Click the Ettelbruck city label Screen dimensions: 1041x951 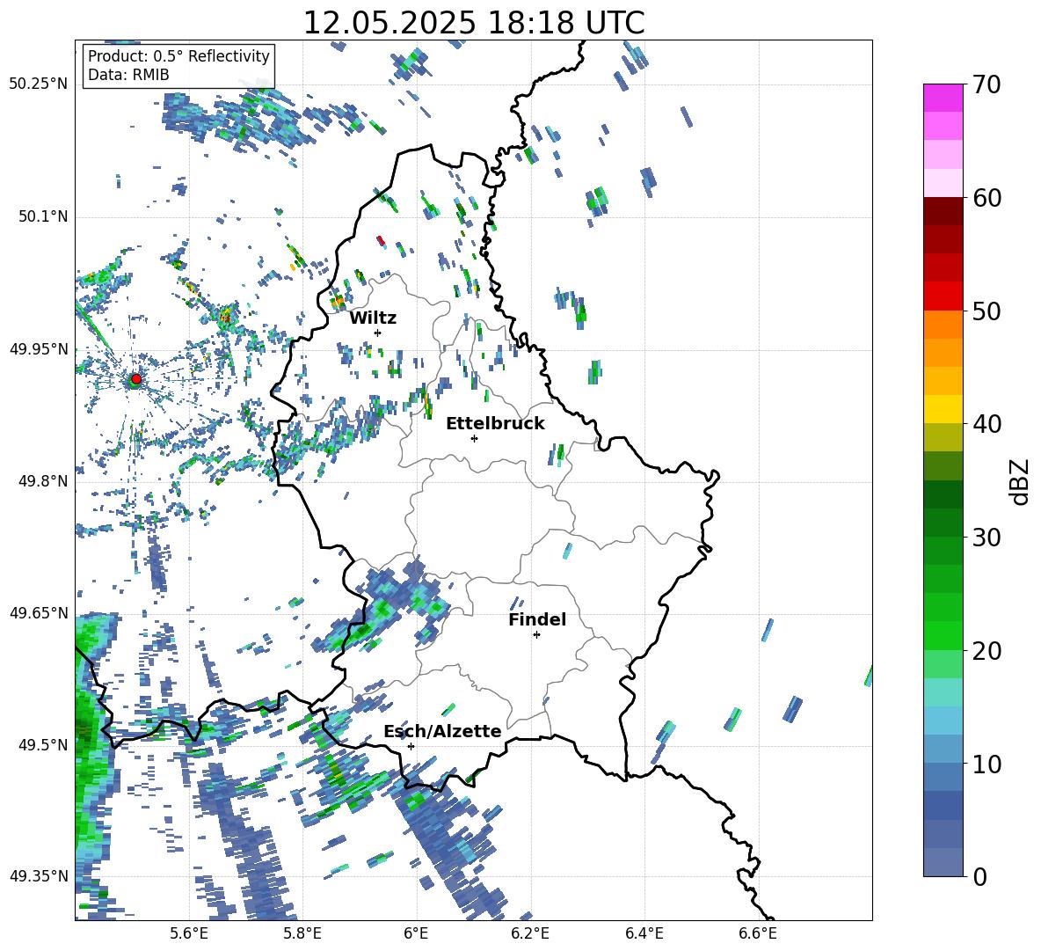coord(495,424)
